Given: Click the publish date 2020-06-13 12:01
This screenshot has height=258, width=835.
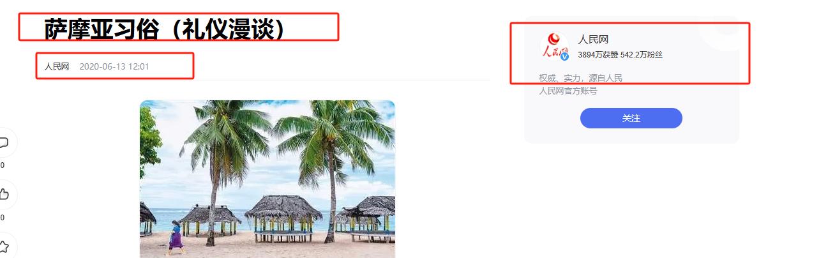Looking at the screenshot, I should [114, 66].
